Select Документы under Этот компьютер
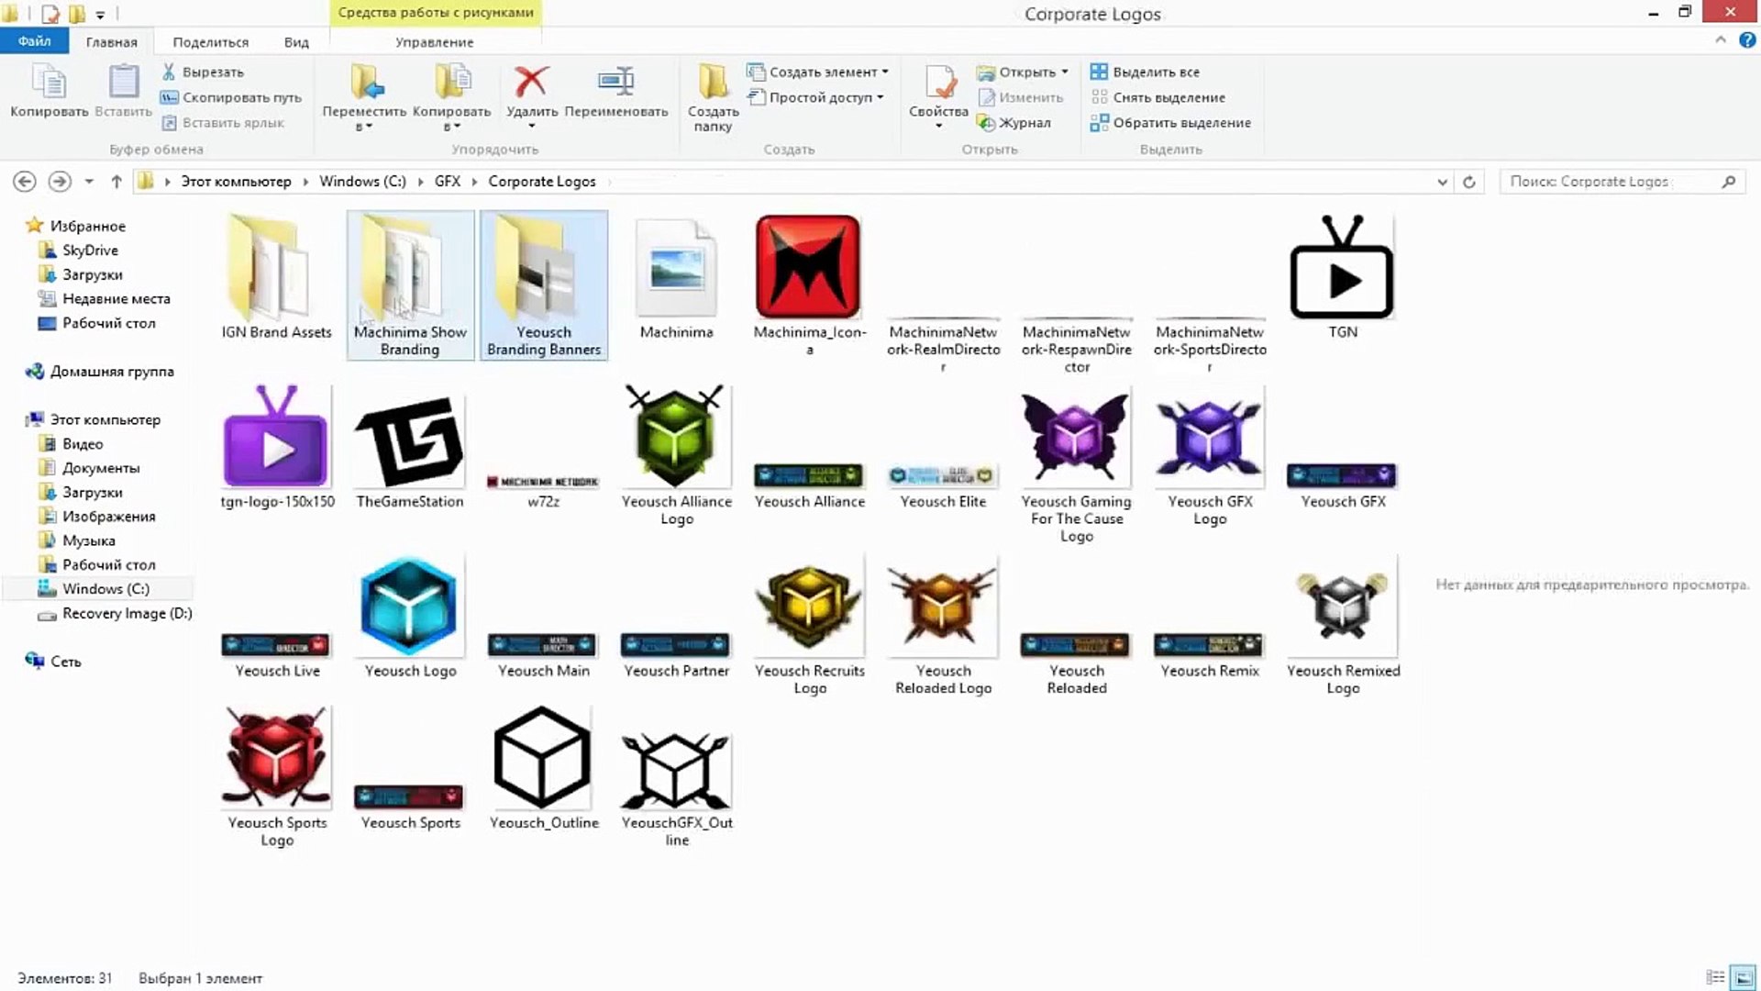This screenshot has height=991, width=1761. click(101, 468)
